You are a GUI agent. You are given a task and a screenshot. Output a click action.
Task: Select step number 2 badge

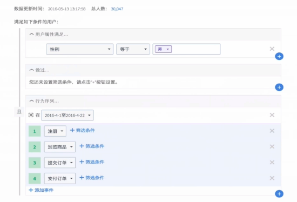(x=35, y=147)
